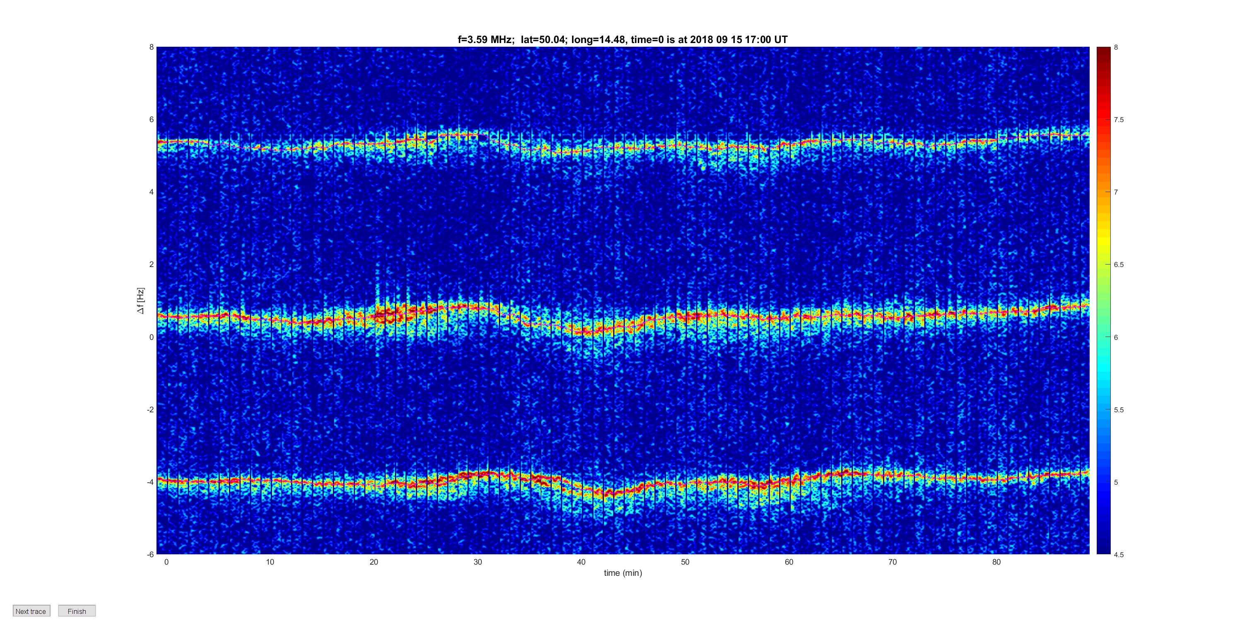Click the y-axis tick label -4
This screenshot has width=1242, height=623.
pos(150,482)
